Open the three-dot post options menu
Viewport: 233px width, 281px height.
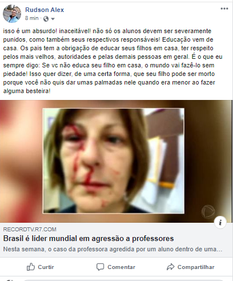224,9
